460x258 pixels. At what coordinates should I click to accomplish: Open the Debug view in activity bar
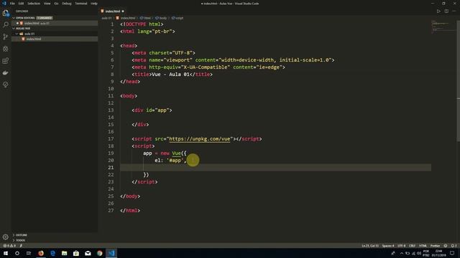[x=6, y=49]
